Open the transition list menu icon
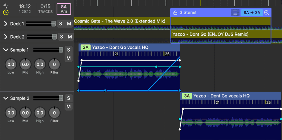 235,13
